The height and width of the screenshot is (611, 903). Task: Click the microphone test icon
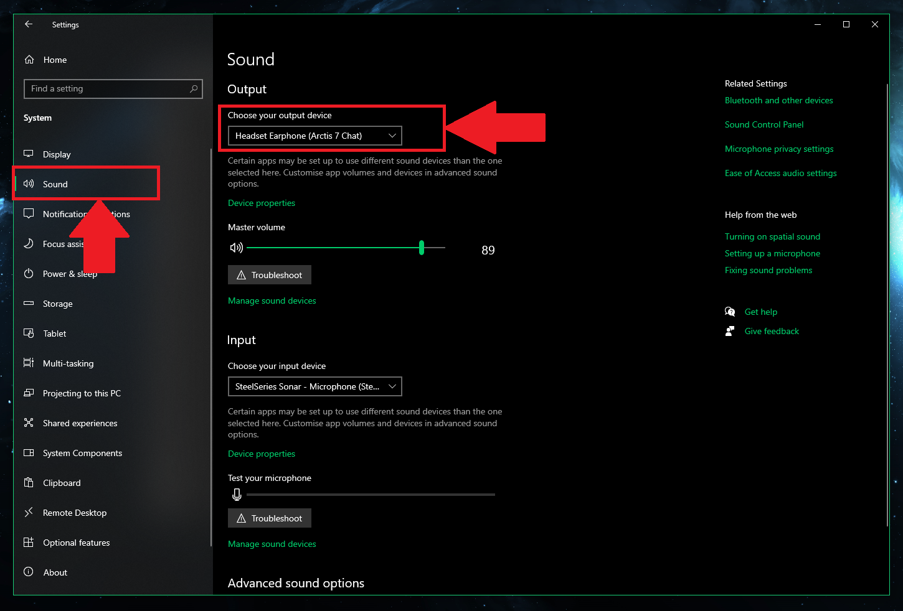[237, 495]
